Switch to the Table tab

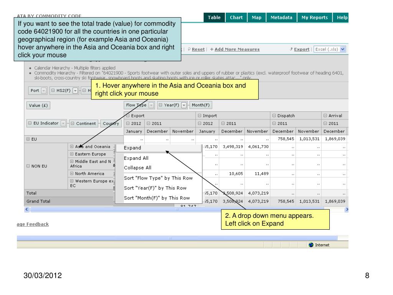pos(214,18)
